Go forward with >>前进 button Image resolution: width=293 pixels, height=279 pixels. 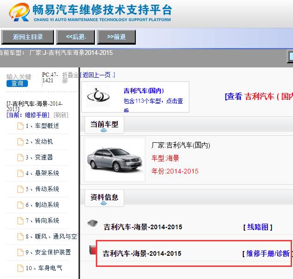[116, 37]
